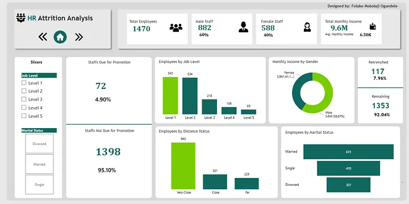
Task: Click the Divorced funnel bar showing 327
Action: (348, 185)
